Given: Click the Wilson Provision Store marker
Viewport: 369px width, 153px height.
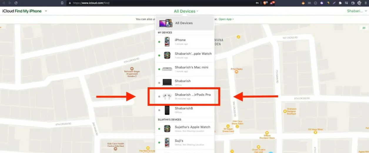Looking at the screenshot, I should [267, 133].
